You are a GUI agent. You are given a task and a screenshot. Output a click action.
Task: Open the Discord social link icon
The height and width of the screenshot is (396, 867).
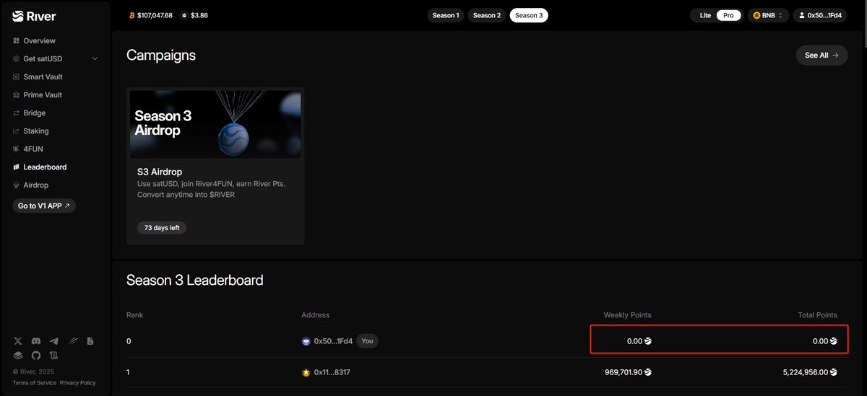point(36,340)
